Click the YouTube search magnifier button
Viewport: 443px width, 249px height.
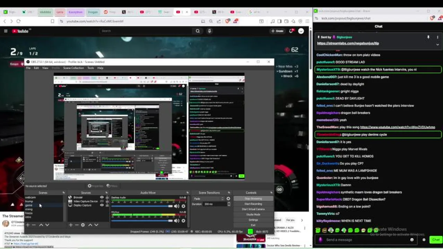click(198, 31)
